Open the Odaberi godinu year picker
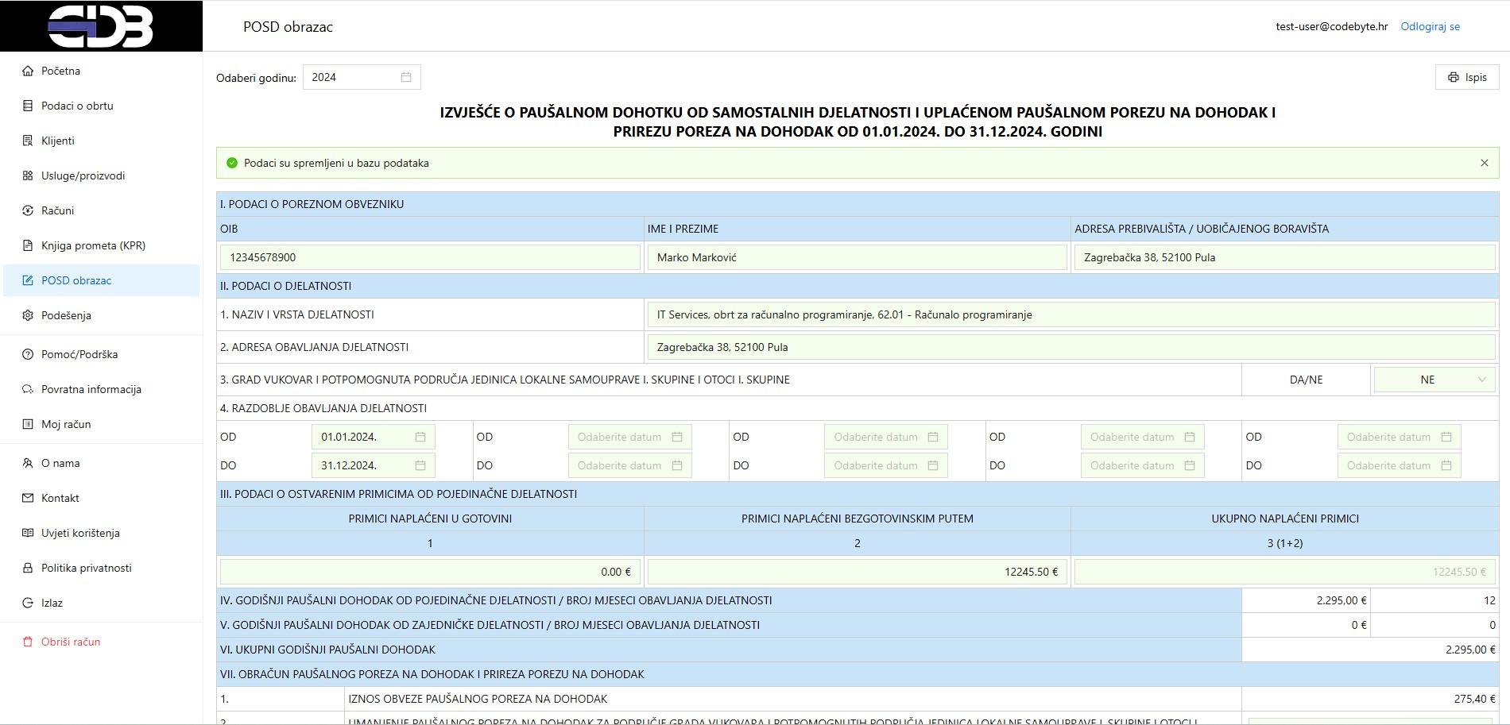Image resolution: width=1510 pixels, height=725 pixels. pos(362,77)
